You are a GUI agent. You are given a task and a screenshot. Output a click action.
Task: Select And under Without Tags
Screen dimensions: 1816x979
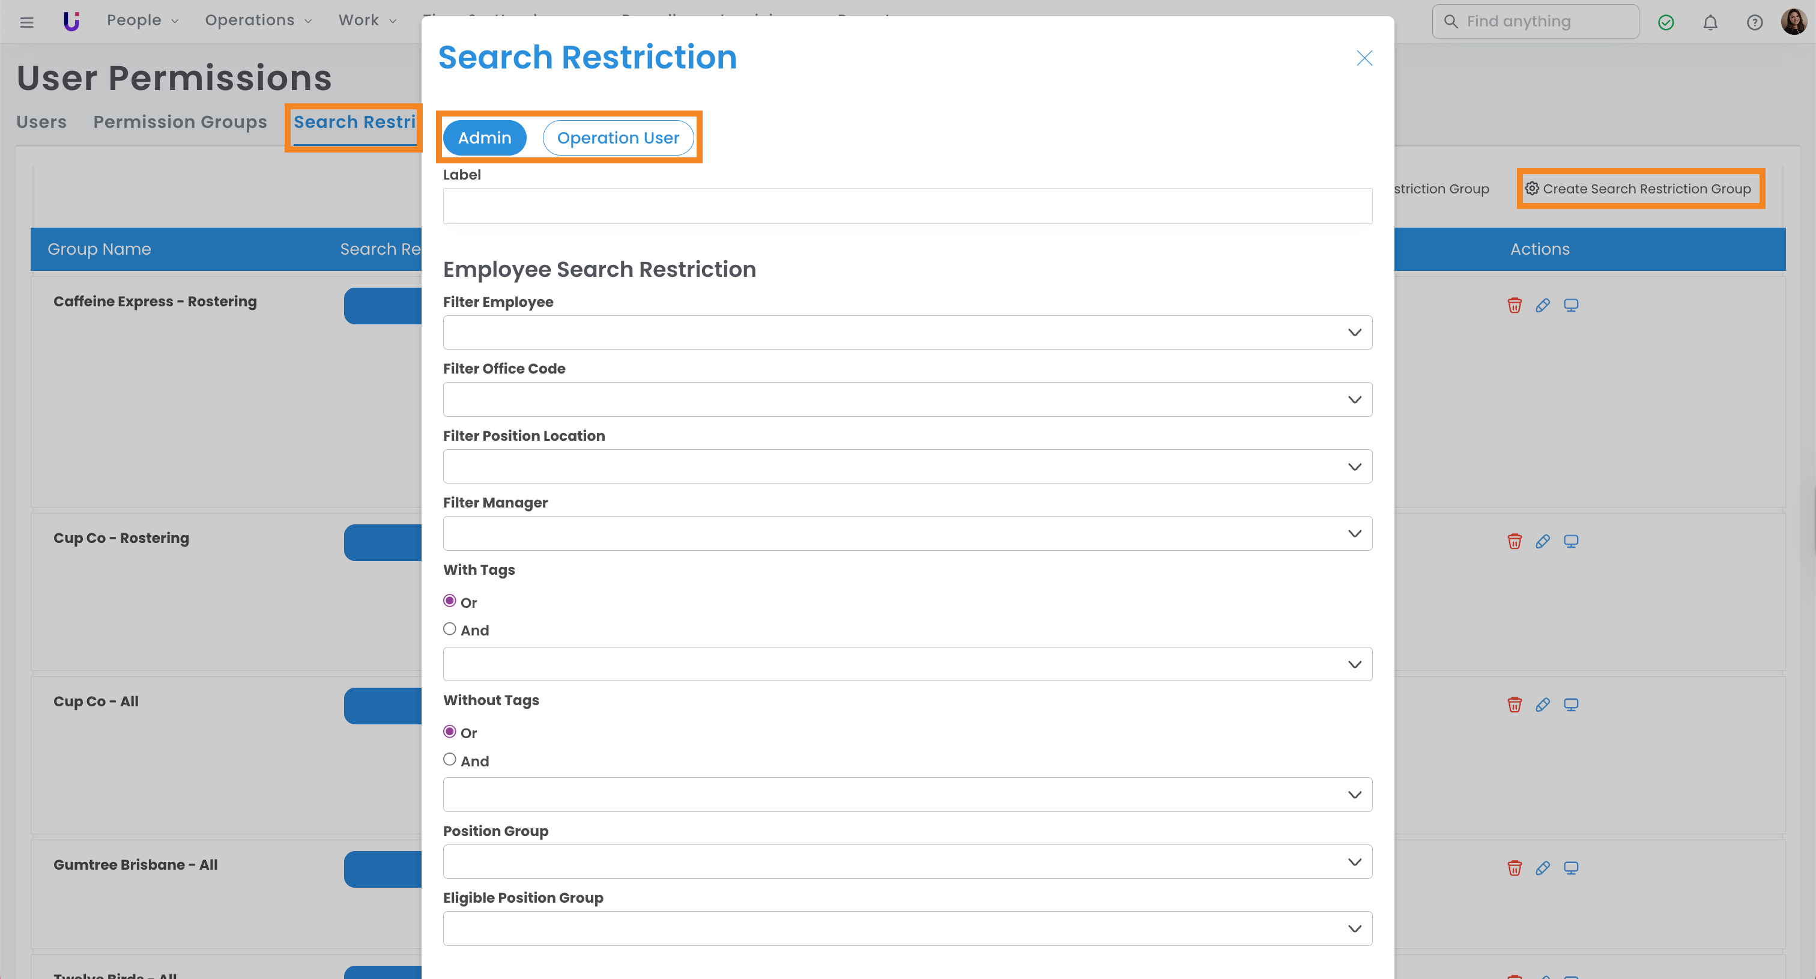(x=450, y=759)
